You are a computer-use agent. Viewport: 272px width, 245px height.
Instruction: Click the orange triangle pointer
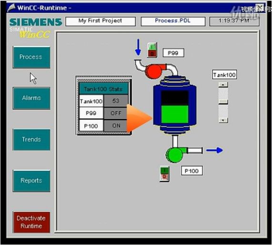(x=139, y=118)
